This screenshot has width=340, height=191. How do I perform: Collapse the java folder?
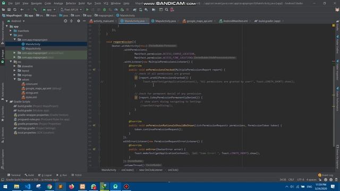[x=11, y=35]
